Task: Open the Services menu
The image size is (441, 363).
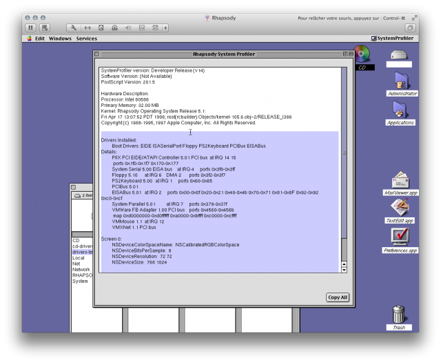Action: coord(86,39)
